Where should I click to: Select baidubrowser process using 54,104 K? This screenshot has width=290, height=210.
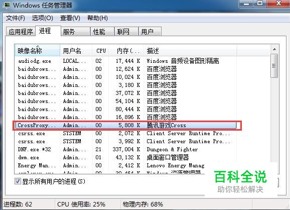(x=125, y=101)
